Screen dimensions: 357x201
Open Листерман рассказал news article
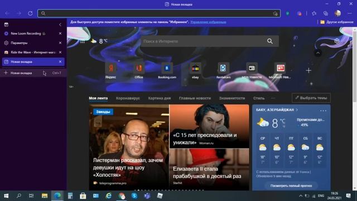click(129, 147)
